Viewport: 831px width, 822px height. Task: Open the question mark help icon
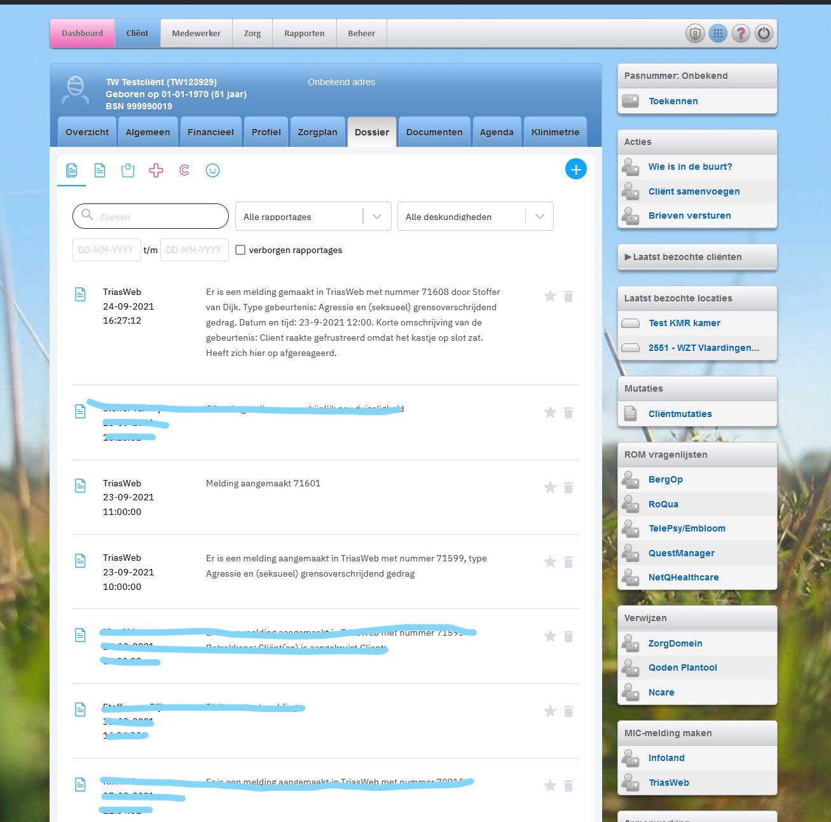coord(741,34)
